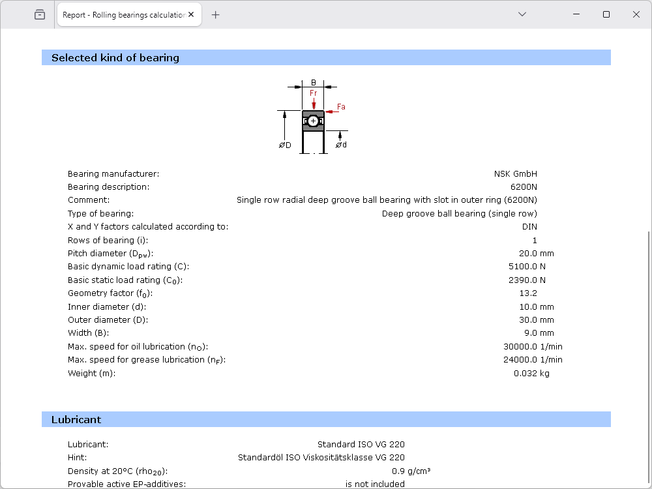Click the NSK GmbH manufacturer value

(x=515, y=174)
